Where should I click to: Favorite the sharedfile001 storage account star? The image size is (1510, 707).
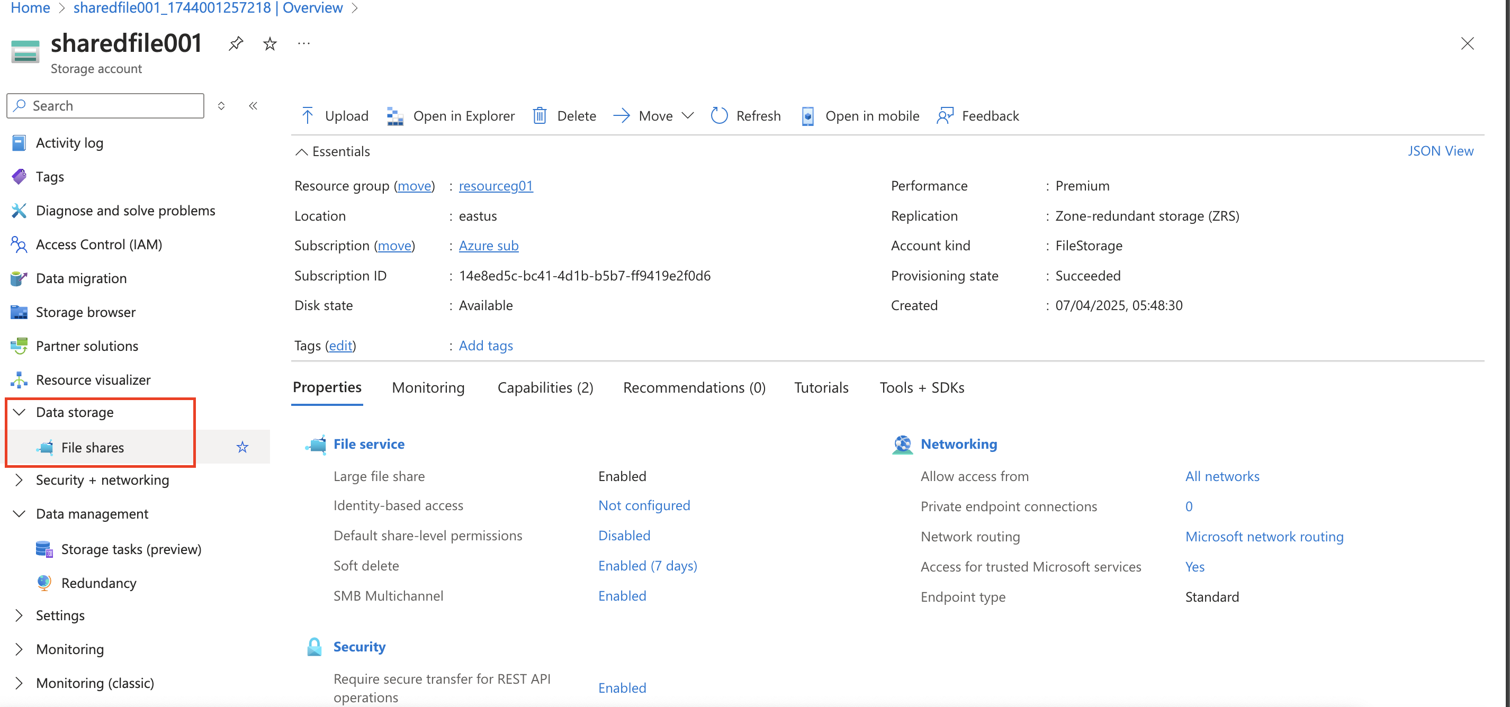tap(269, 43)
